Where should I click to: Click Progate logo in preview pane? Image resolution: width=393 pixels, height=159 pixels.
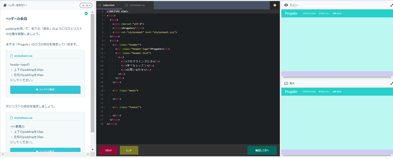(291, 13)
